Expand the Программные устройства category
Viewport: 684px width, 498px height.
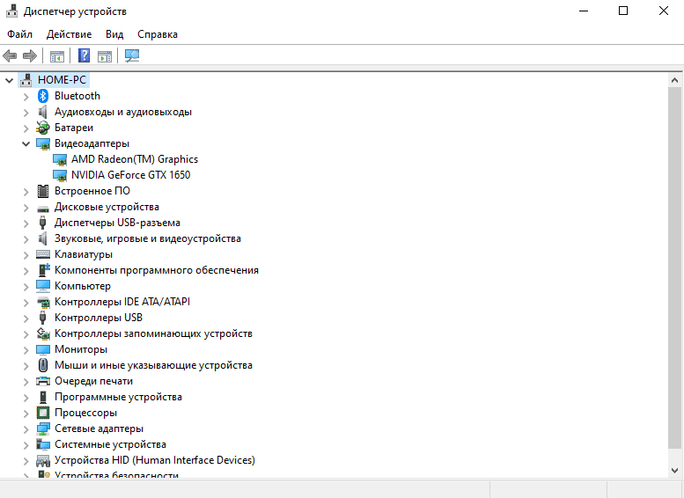click(26, 398)
